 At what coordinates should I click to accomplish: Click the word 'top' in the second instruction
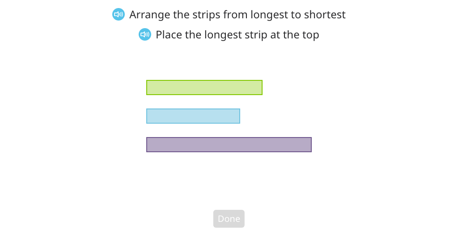311,36
